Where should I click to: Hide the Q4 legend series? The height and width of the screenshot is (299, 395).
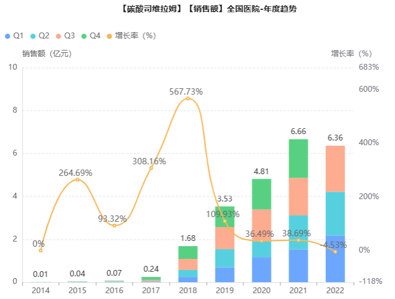[x=91, y=36]
